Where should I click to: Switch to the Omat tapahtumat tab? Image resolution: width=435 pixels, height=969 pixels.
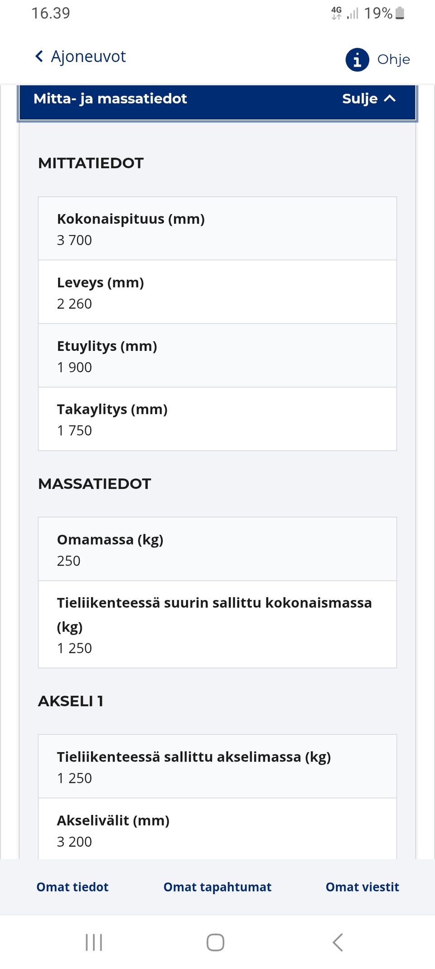click(x=217, y=887)
